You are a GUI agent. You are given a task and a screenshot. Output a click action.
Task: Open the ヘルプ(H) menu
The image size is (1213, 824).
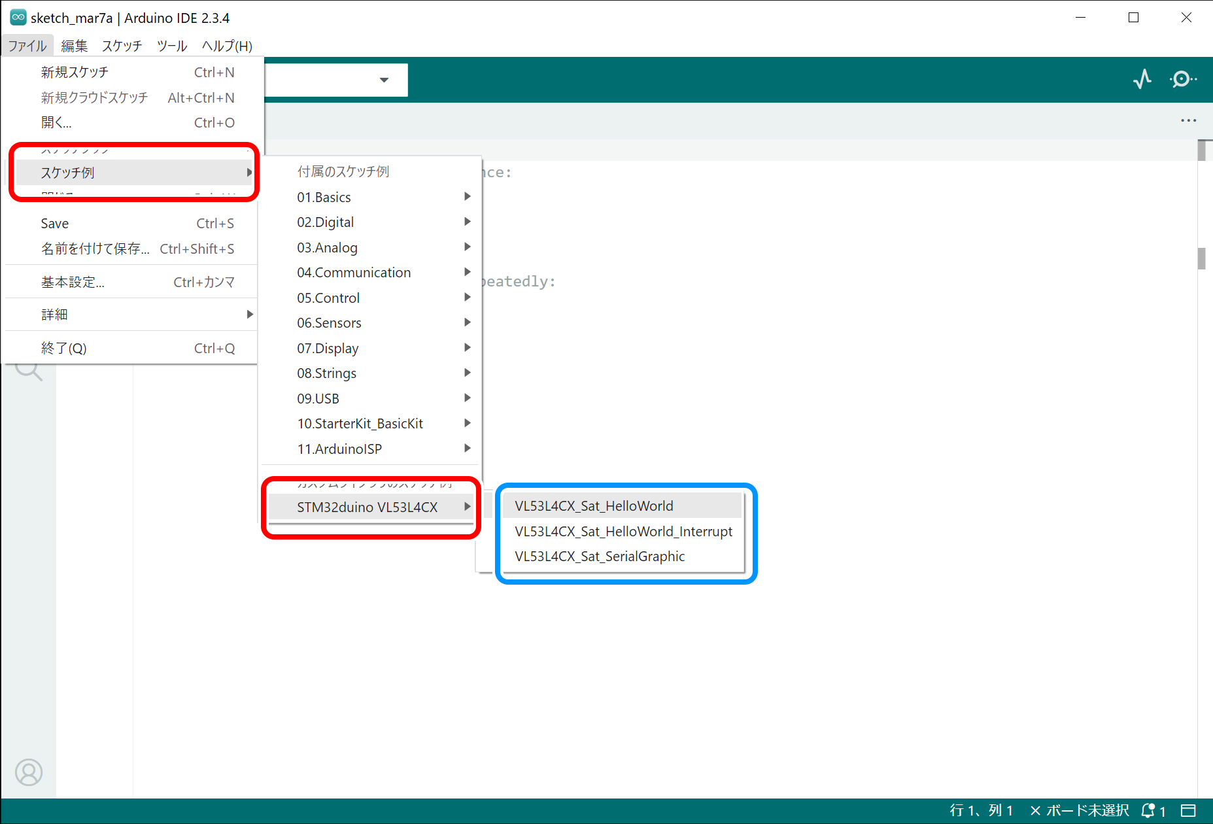coord(227,46)
